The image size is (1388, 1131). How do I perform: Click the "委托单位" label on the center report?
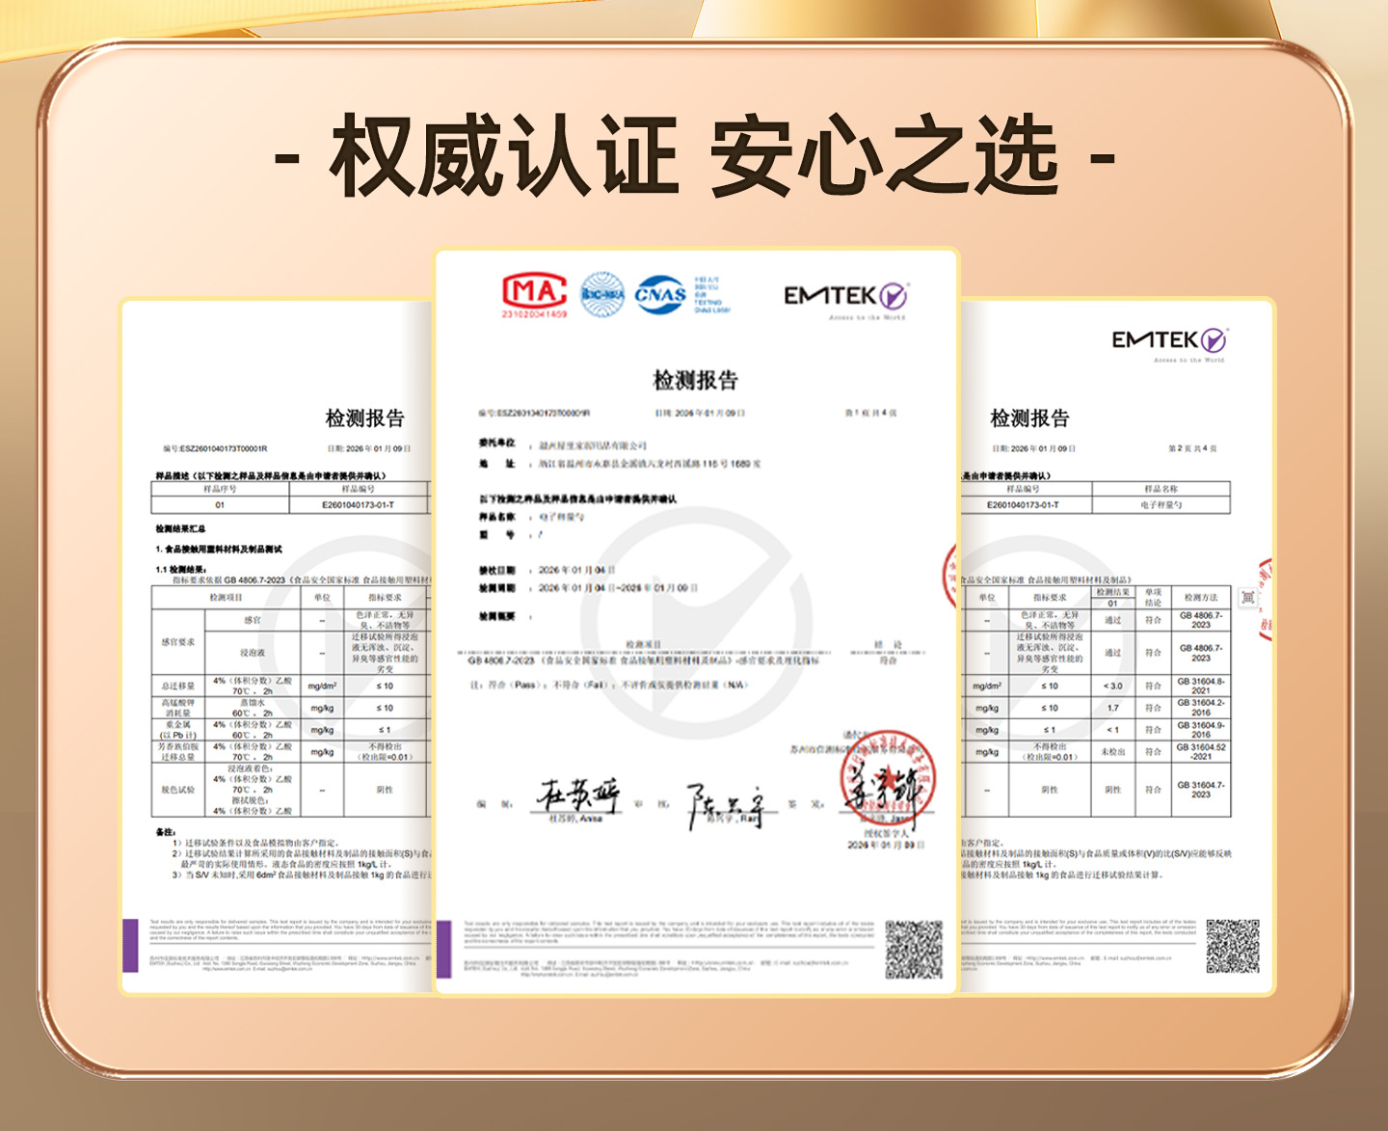pos(497,444)
